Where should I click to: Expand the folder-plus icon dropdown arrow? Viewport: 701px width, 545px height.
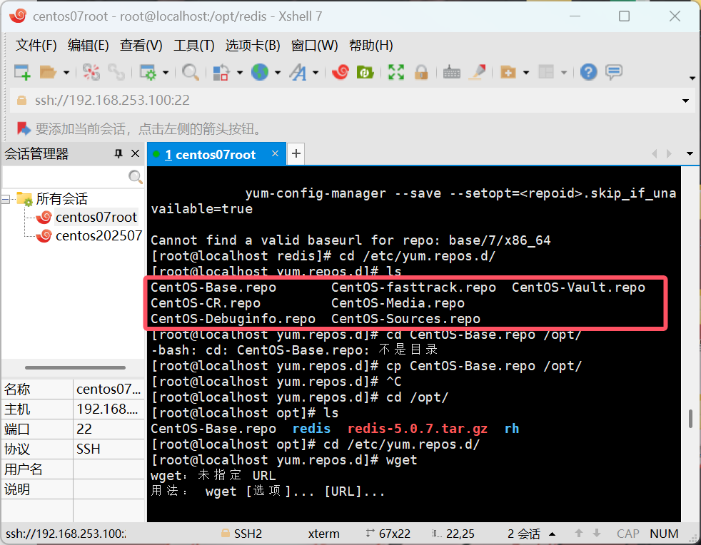coord(526,72)
